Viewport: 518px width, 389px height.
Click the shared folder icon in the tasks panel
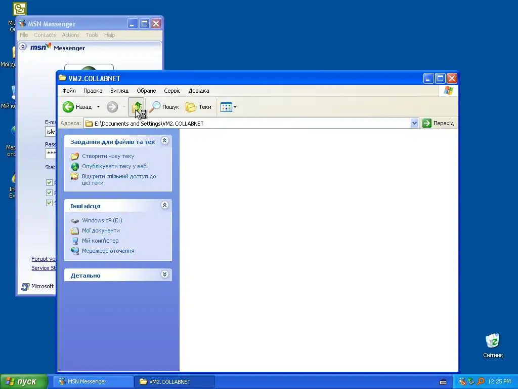75,176
